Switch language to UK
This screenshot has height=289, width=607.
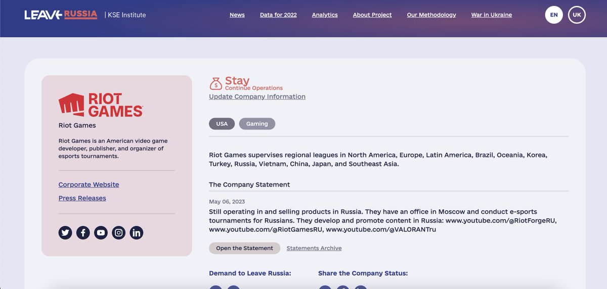[x=577, y=15]
